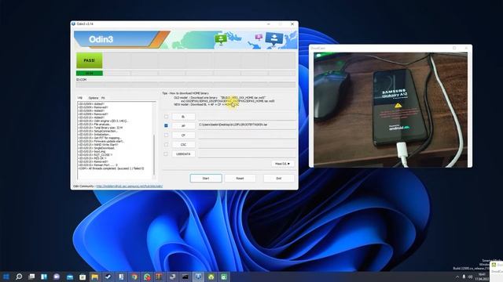Tick the BL checkbox
Viewport: 503px width, 282px height.
point(166,117)
